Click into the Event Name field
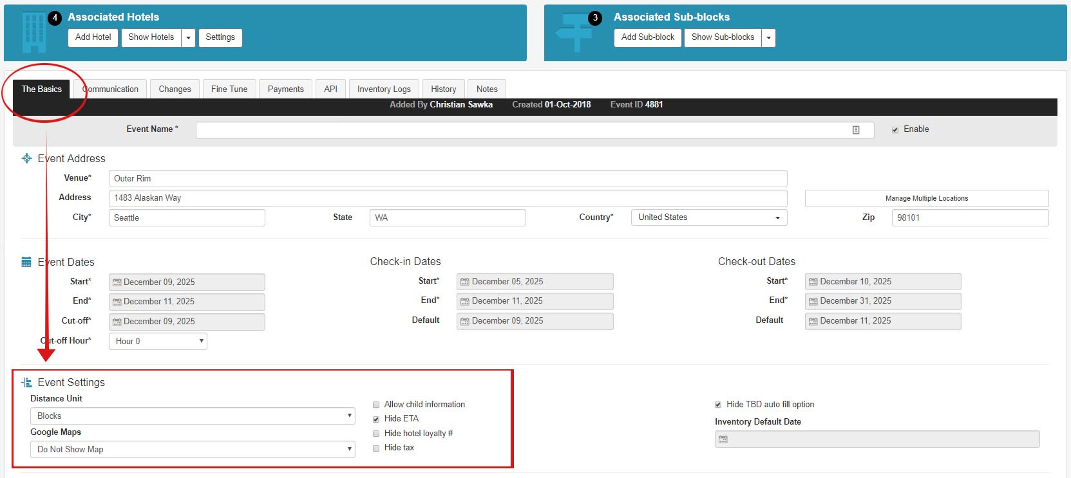The height and width of the screenshot is (478, 1071). (x=535, y=130)
